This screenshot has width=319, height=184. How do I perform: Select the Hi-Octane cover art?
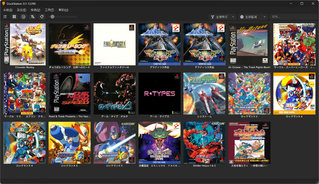tap(250, 44)
